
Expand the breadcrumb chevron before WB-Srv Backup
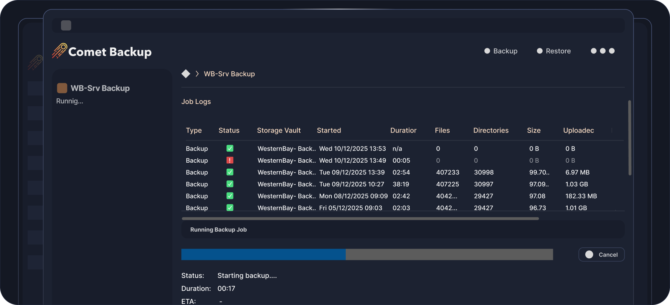[x=197, y=74]
